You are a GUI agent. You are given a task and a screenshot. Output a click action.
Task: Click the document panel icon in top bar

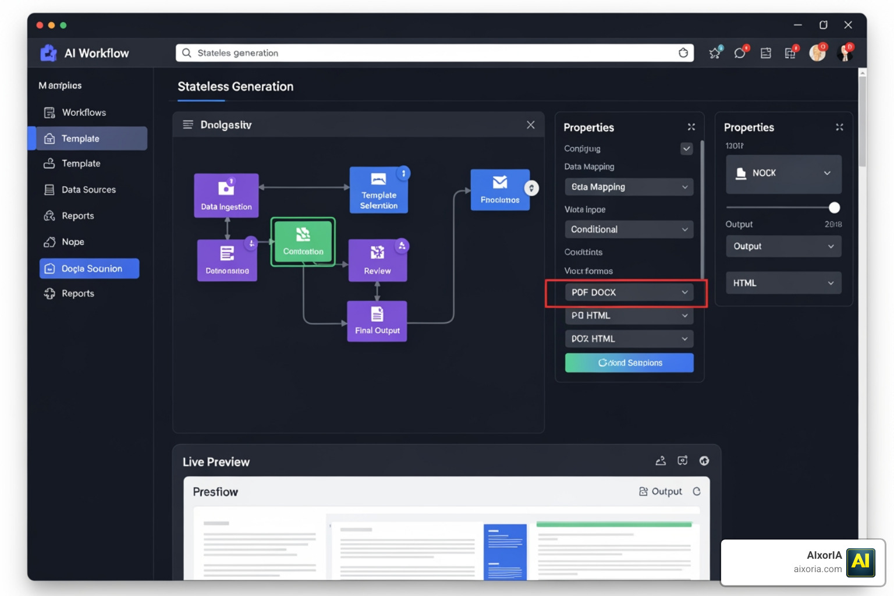pyautogui.click(x=766, y=53)
